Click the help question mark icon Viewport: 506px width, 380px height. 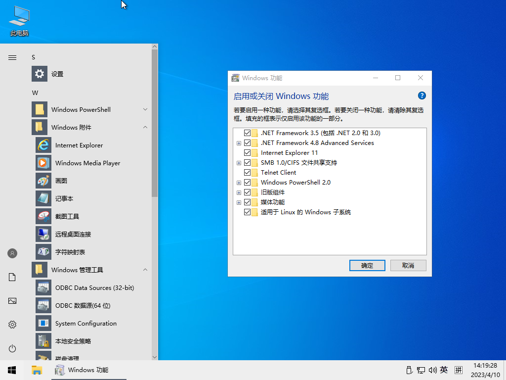tap(422, 95)
